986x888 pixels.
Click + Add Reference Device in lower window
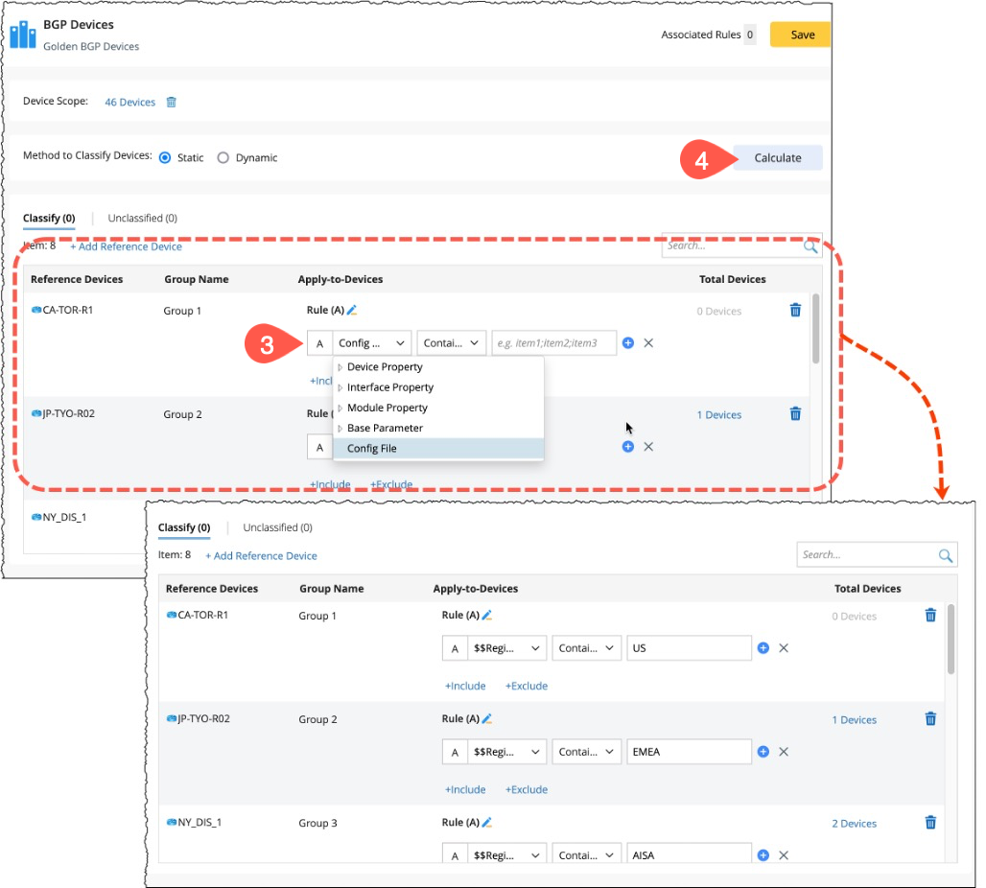click(261, 556)
